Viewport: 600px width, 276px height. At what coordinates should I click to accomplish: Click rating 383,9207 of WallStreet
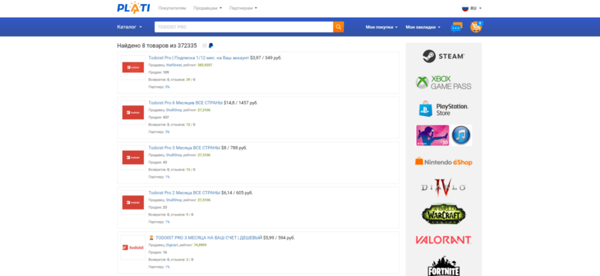(204, 65)
